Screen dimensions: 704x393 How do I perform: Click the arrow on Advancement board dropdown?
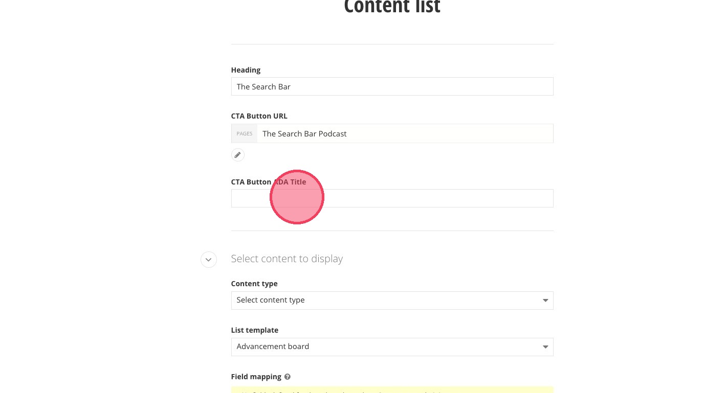[545, 346]
